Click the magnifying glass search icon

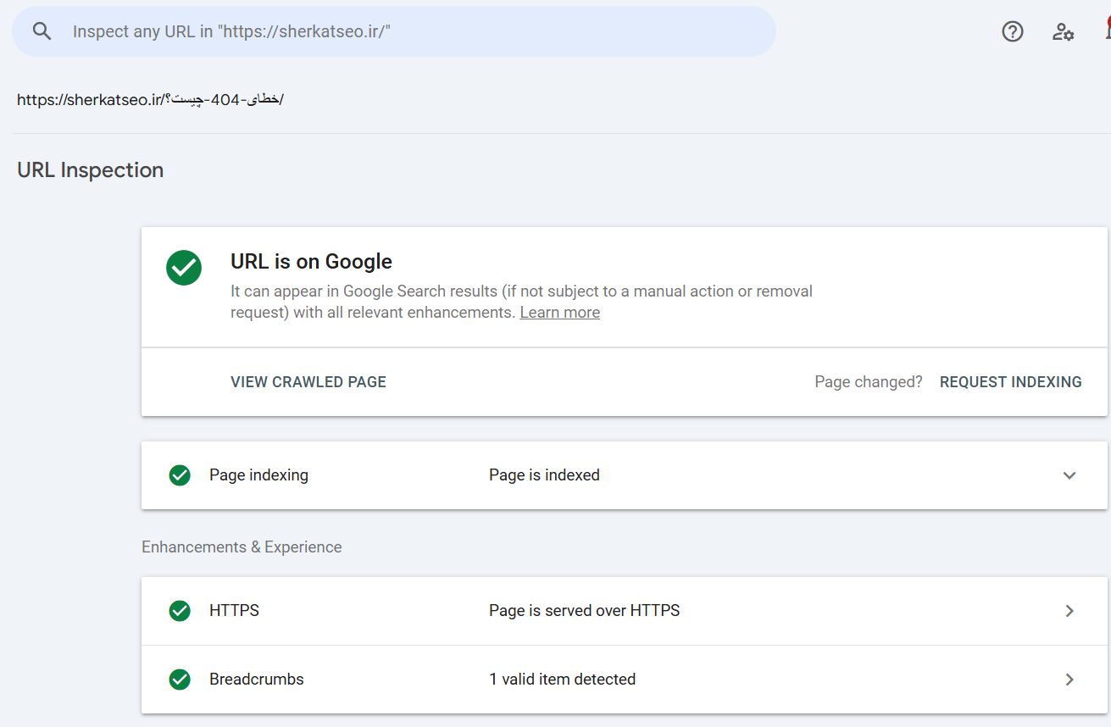tap(42, 31)
